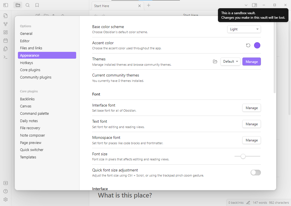Open the graph view
Screen dimensions: 291x206
(x=5, y=24)
